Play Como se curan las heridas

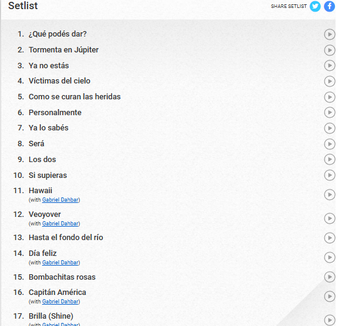329,97
